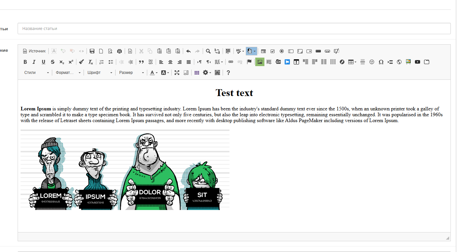
Task: Toggle italic formatting
Action: [x=34, y=62]
